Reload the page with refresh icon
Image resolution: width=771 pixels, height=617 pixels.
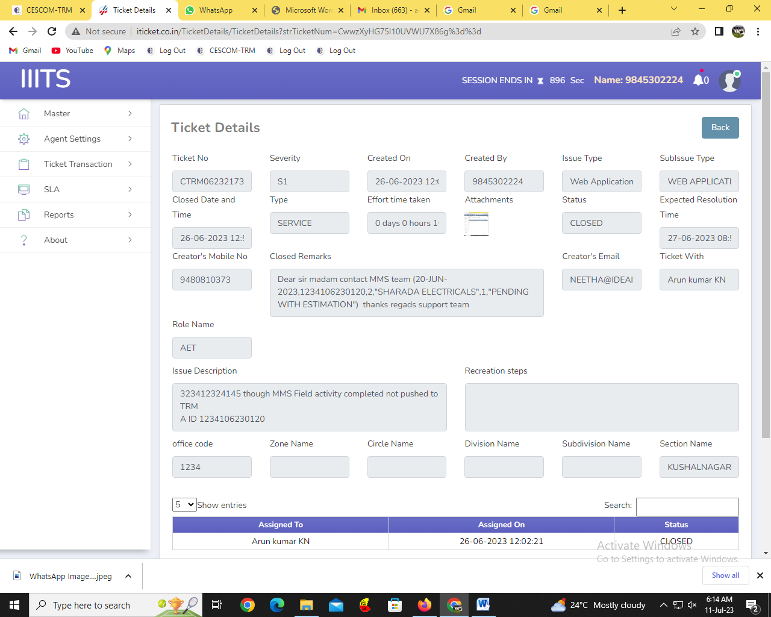(52, 31)
